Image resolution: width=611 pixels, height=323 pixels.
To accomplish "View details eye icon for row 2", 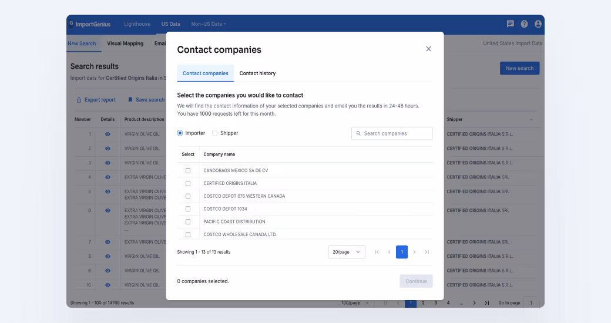I will click(108, 149).
